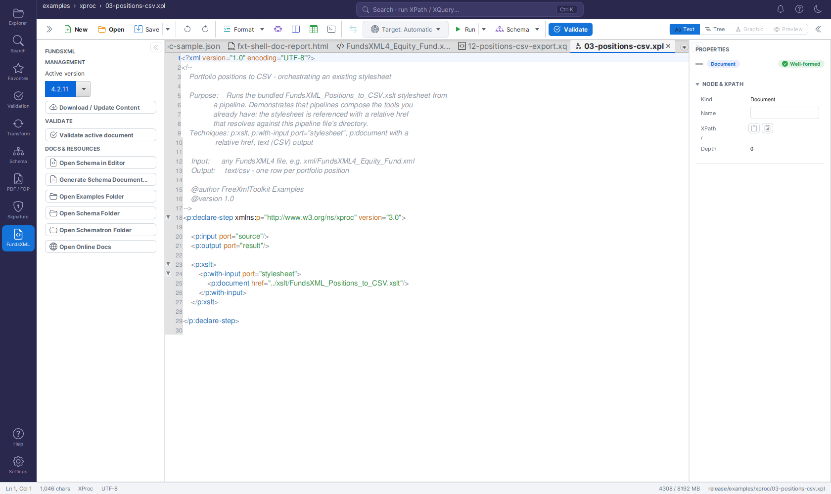Open the Schema dropdown arrow
The width and height of the screenshot is (831, 494).
537,29
